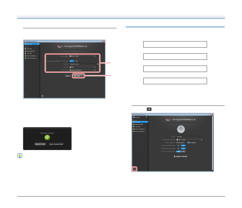
Task: Click the lightbulb hint icon
Action: 20,156
